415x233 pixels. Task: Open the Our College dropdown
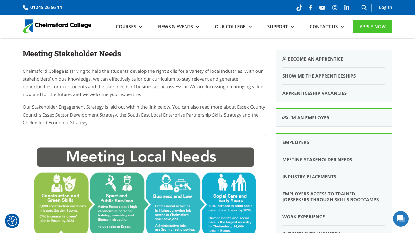[233, 27]
